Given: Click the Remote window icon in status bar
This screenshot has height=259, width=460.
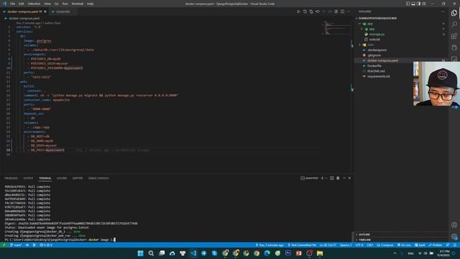Looking at the screenshot, I should coord(4,245).
